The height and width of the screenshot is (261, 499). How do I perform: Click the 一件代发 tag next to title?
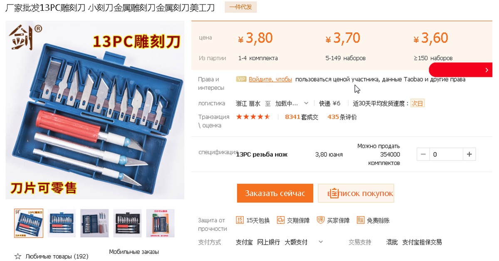pos(241,7)
